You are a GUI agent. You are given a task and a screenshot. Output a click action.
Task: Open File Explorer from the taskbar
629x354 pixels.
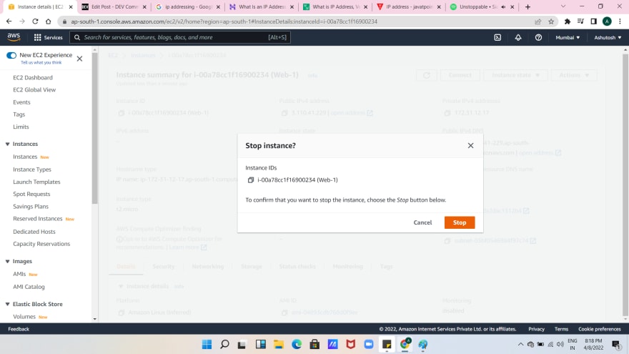[x=278, y=345]
